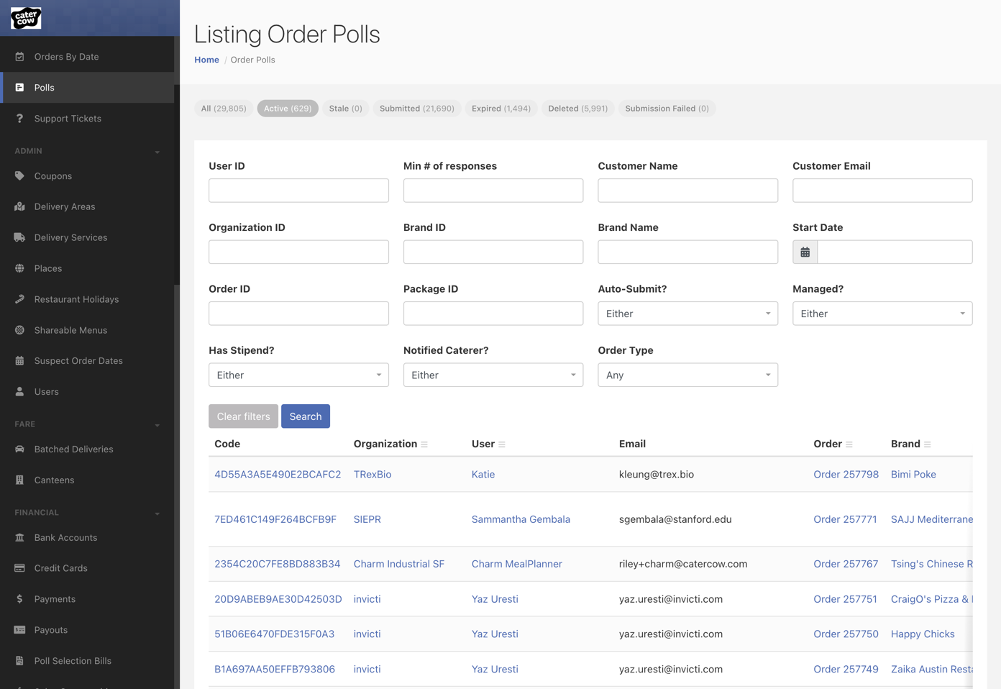Image resolution: width=1001 pixels, height=689 pixels.
Task: Open the Order Type dropdown
Action: [687, 375]
